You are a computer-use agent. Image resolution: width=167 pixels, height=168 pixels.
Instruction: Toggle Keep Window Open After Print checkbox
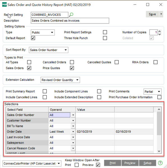click(x=77, y=165)
